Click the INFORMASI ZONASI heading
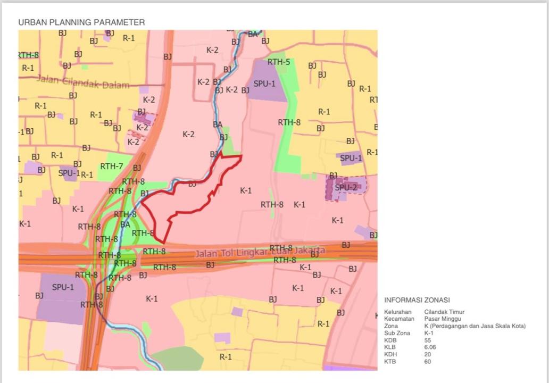This screenshot has height=383, width=549. coord(417,300)
